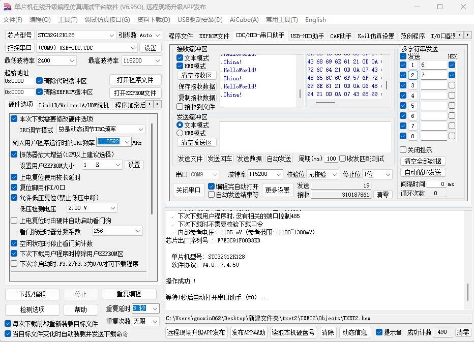The width and height of the screenshot is (474, 342).
Task: Uncheck 本次下载需要修改硬件选项
Action: (x=14, y=119)
